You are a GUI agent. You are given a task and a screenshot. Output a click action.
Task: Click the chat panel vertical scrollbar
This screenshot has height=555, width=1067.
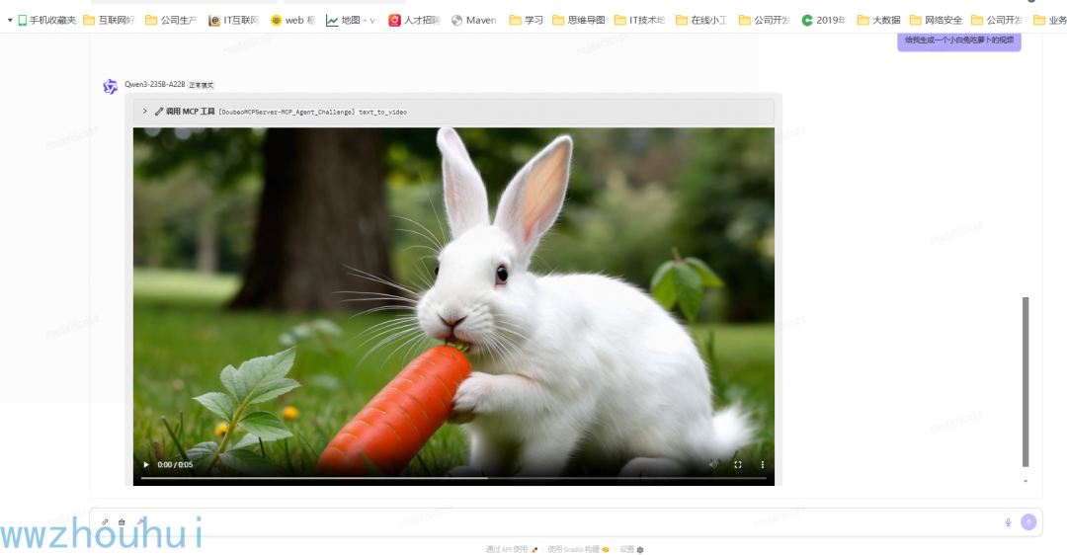(1026, 381)
